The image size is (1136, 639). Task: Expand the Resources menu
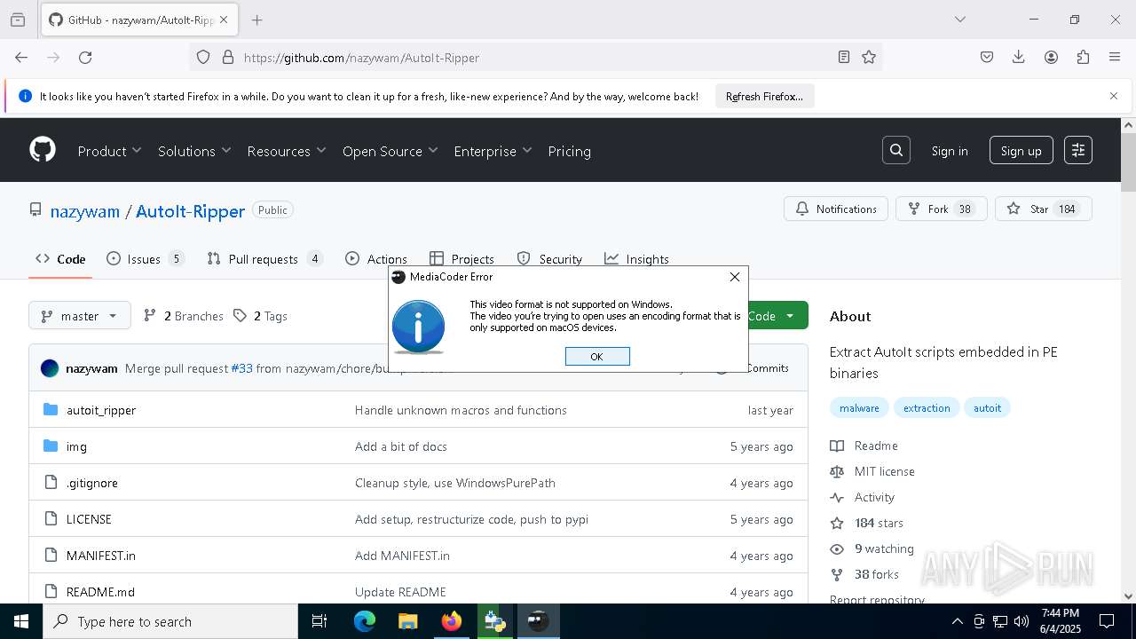287,151
